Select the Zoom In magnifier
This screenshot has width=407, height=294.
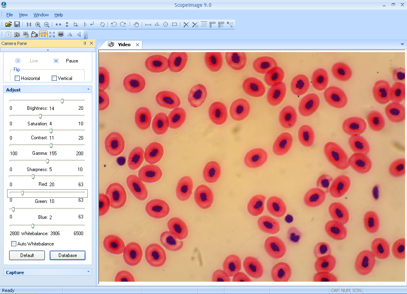[x=38, y=24]
